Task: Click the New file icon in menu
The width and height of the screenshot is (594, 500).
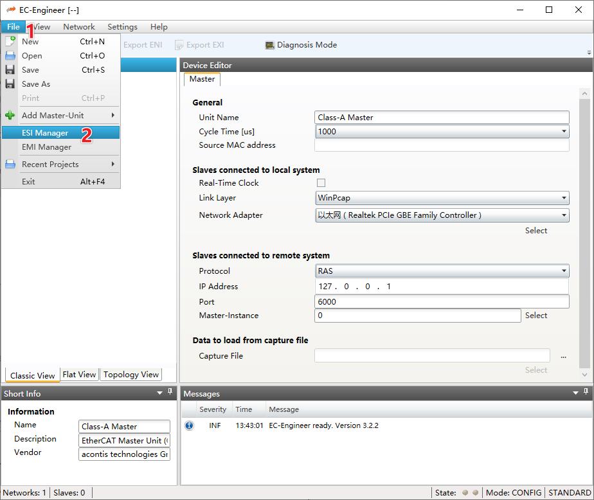Action: point(10,41)
